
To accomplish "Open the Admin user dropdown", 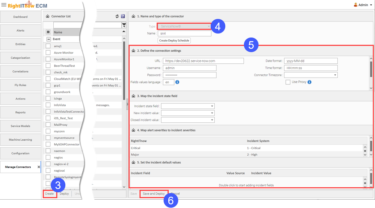I will tap(371, 5).
